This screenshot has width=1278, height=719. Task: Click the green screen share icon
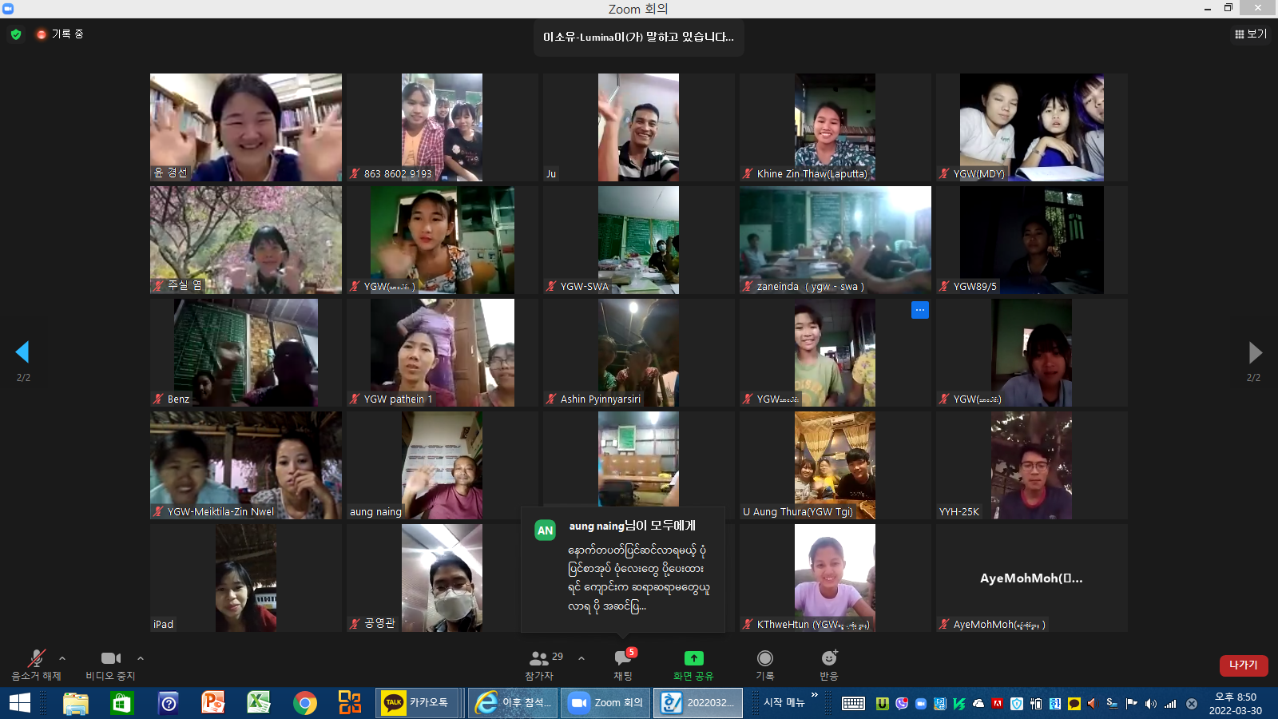click(693, 658)
